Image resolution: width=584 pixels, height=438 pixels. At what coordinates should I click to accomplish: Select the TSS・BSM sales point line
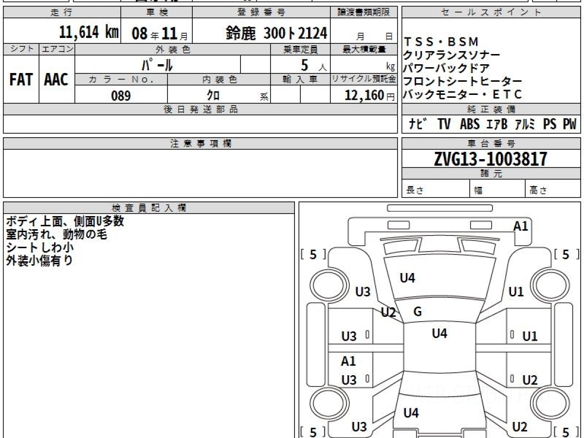tap(441, 42)
